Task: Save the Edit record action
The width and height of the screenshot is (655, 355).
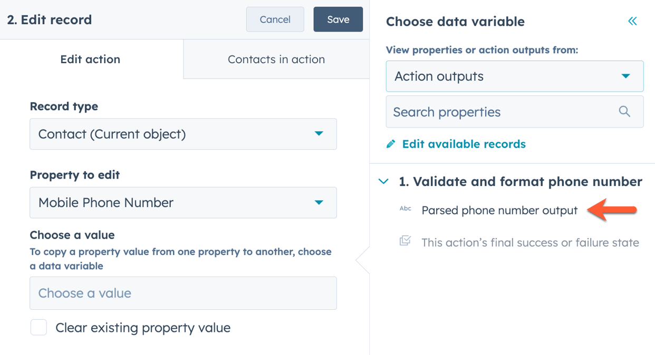Action: click(338, 19)
